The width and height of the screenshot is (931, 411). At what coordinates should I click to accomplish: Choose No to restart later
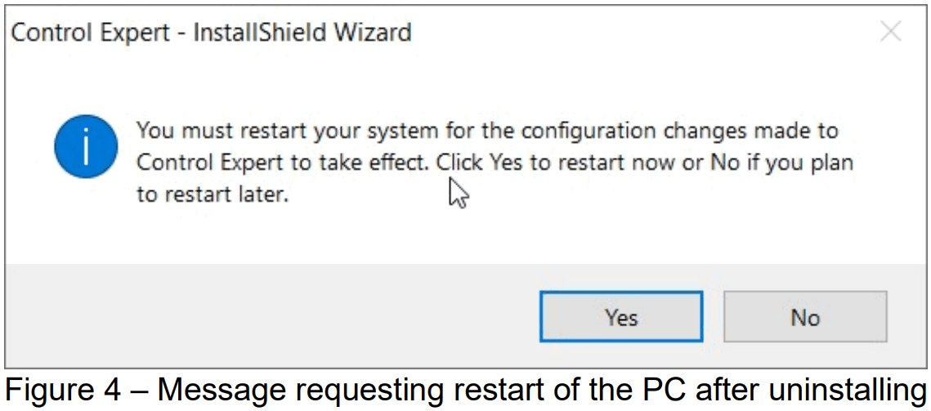(804, 317)
